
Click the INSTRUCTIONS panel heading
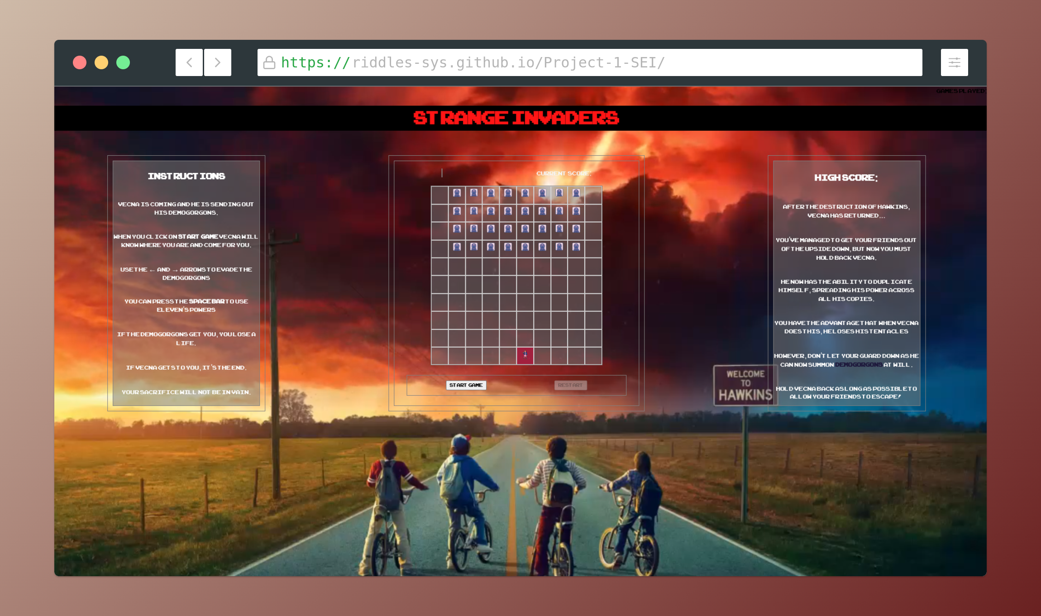186,176
